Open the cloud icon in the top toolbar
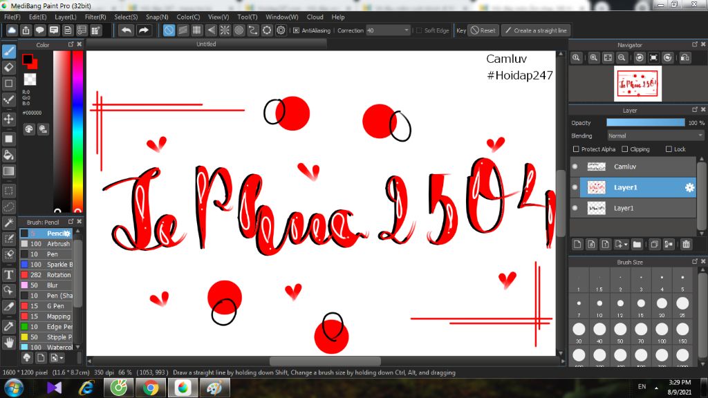The height and width of the screenshot is (398, 708). pyautogui.click(x=12, y=30)
